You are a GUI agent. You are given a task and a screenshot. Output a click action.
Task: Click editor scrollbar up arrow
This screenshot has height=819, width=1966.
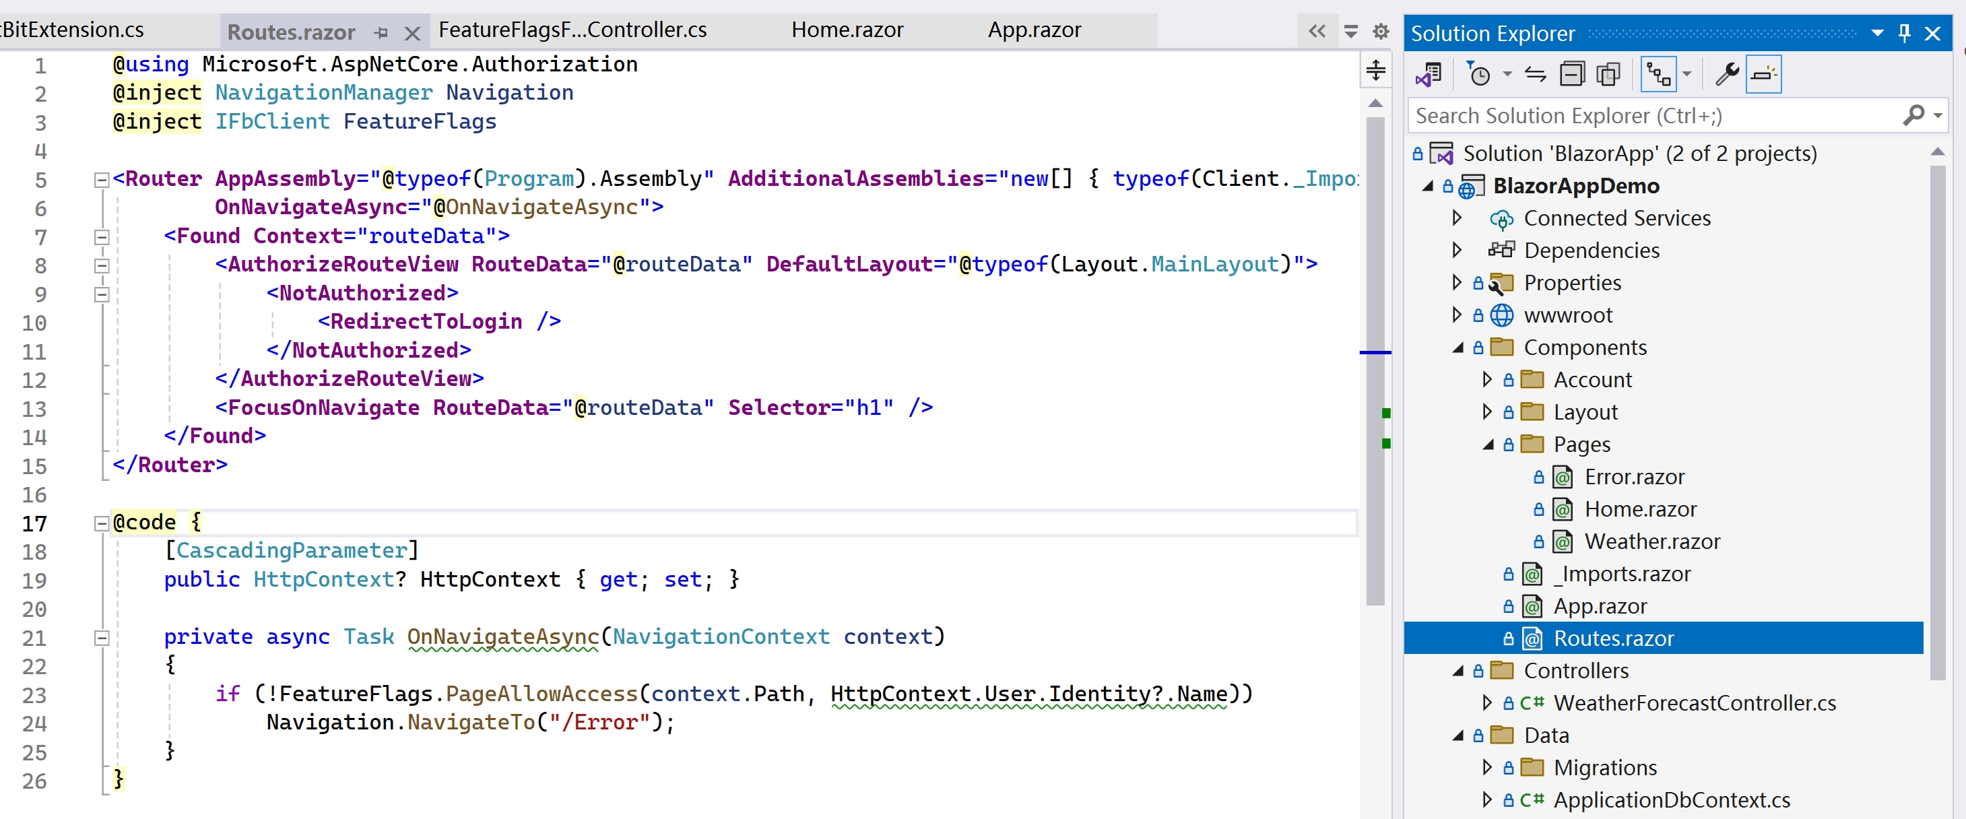(1375, 103)
